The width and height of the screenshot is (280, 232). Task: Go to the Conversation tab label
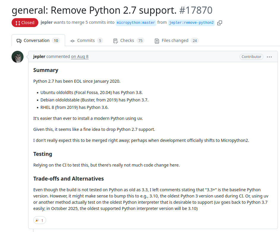37,40
